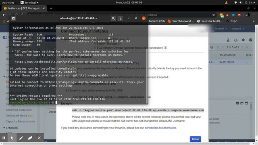
Task: Collapse the INSTANCES sidebar section
Action: pyautogui.click(x=4, y=77)
